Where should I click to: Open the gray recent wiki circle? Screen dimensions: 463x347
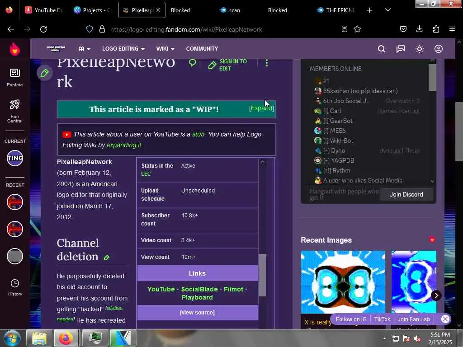(x=15, y=256)
